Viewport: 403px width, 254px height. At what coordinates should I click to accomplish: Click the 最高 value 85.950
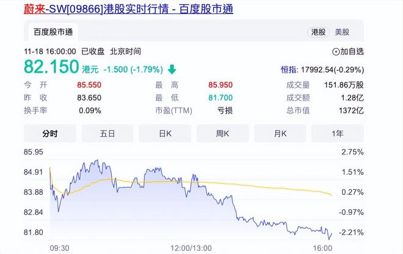[220, 85]
